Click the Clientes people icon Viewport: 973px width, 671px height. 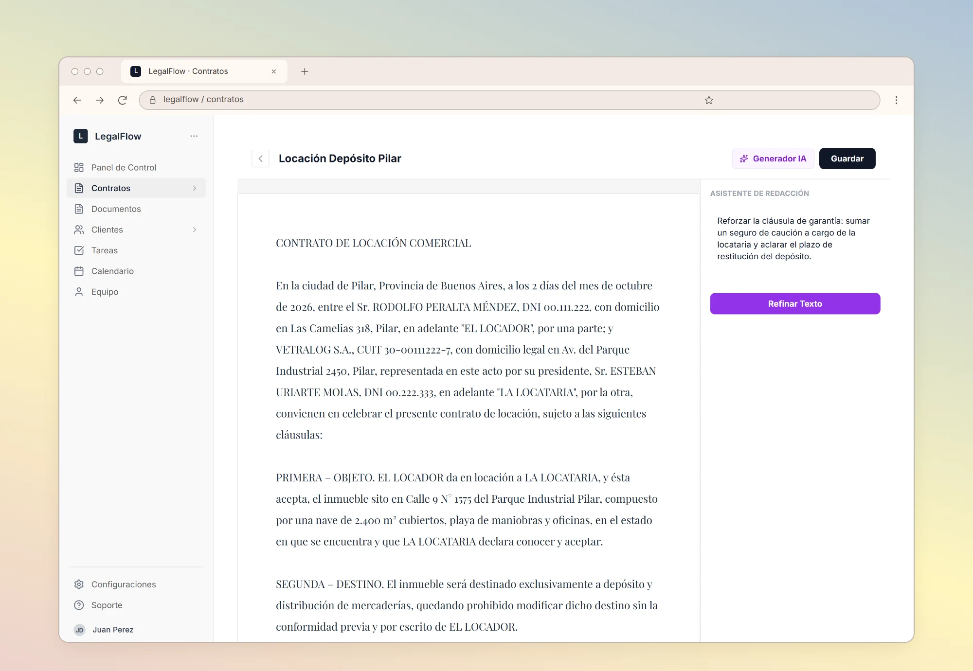pyautogui.click(x=79, y=230)
